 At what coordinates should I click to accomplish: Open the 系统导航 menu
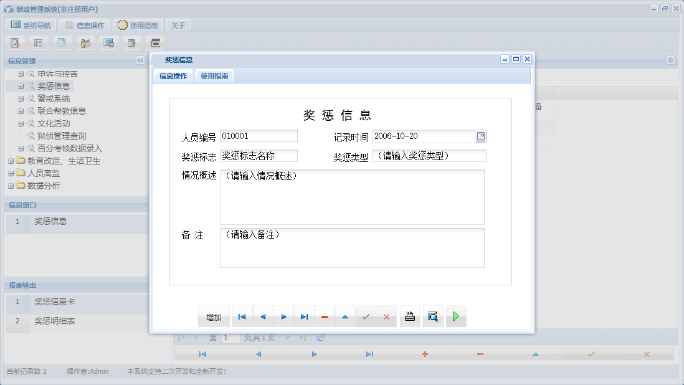29,25
